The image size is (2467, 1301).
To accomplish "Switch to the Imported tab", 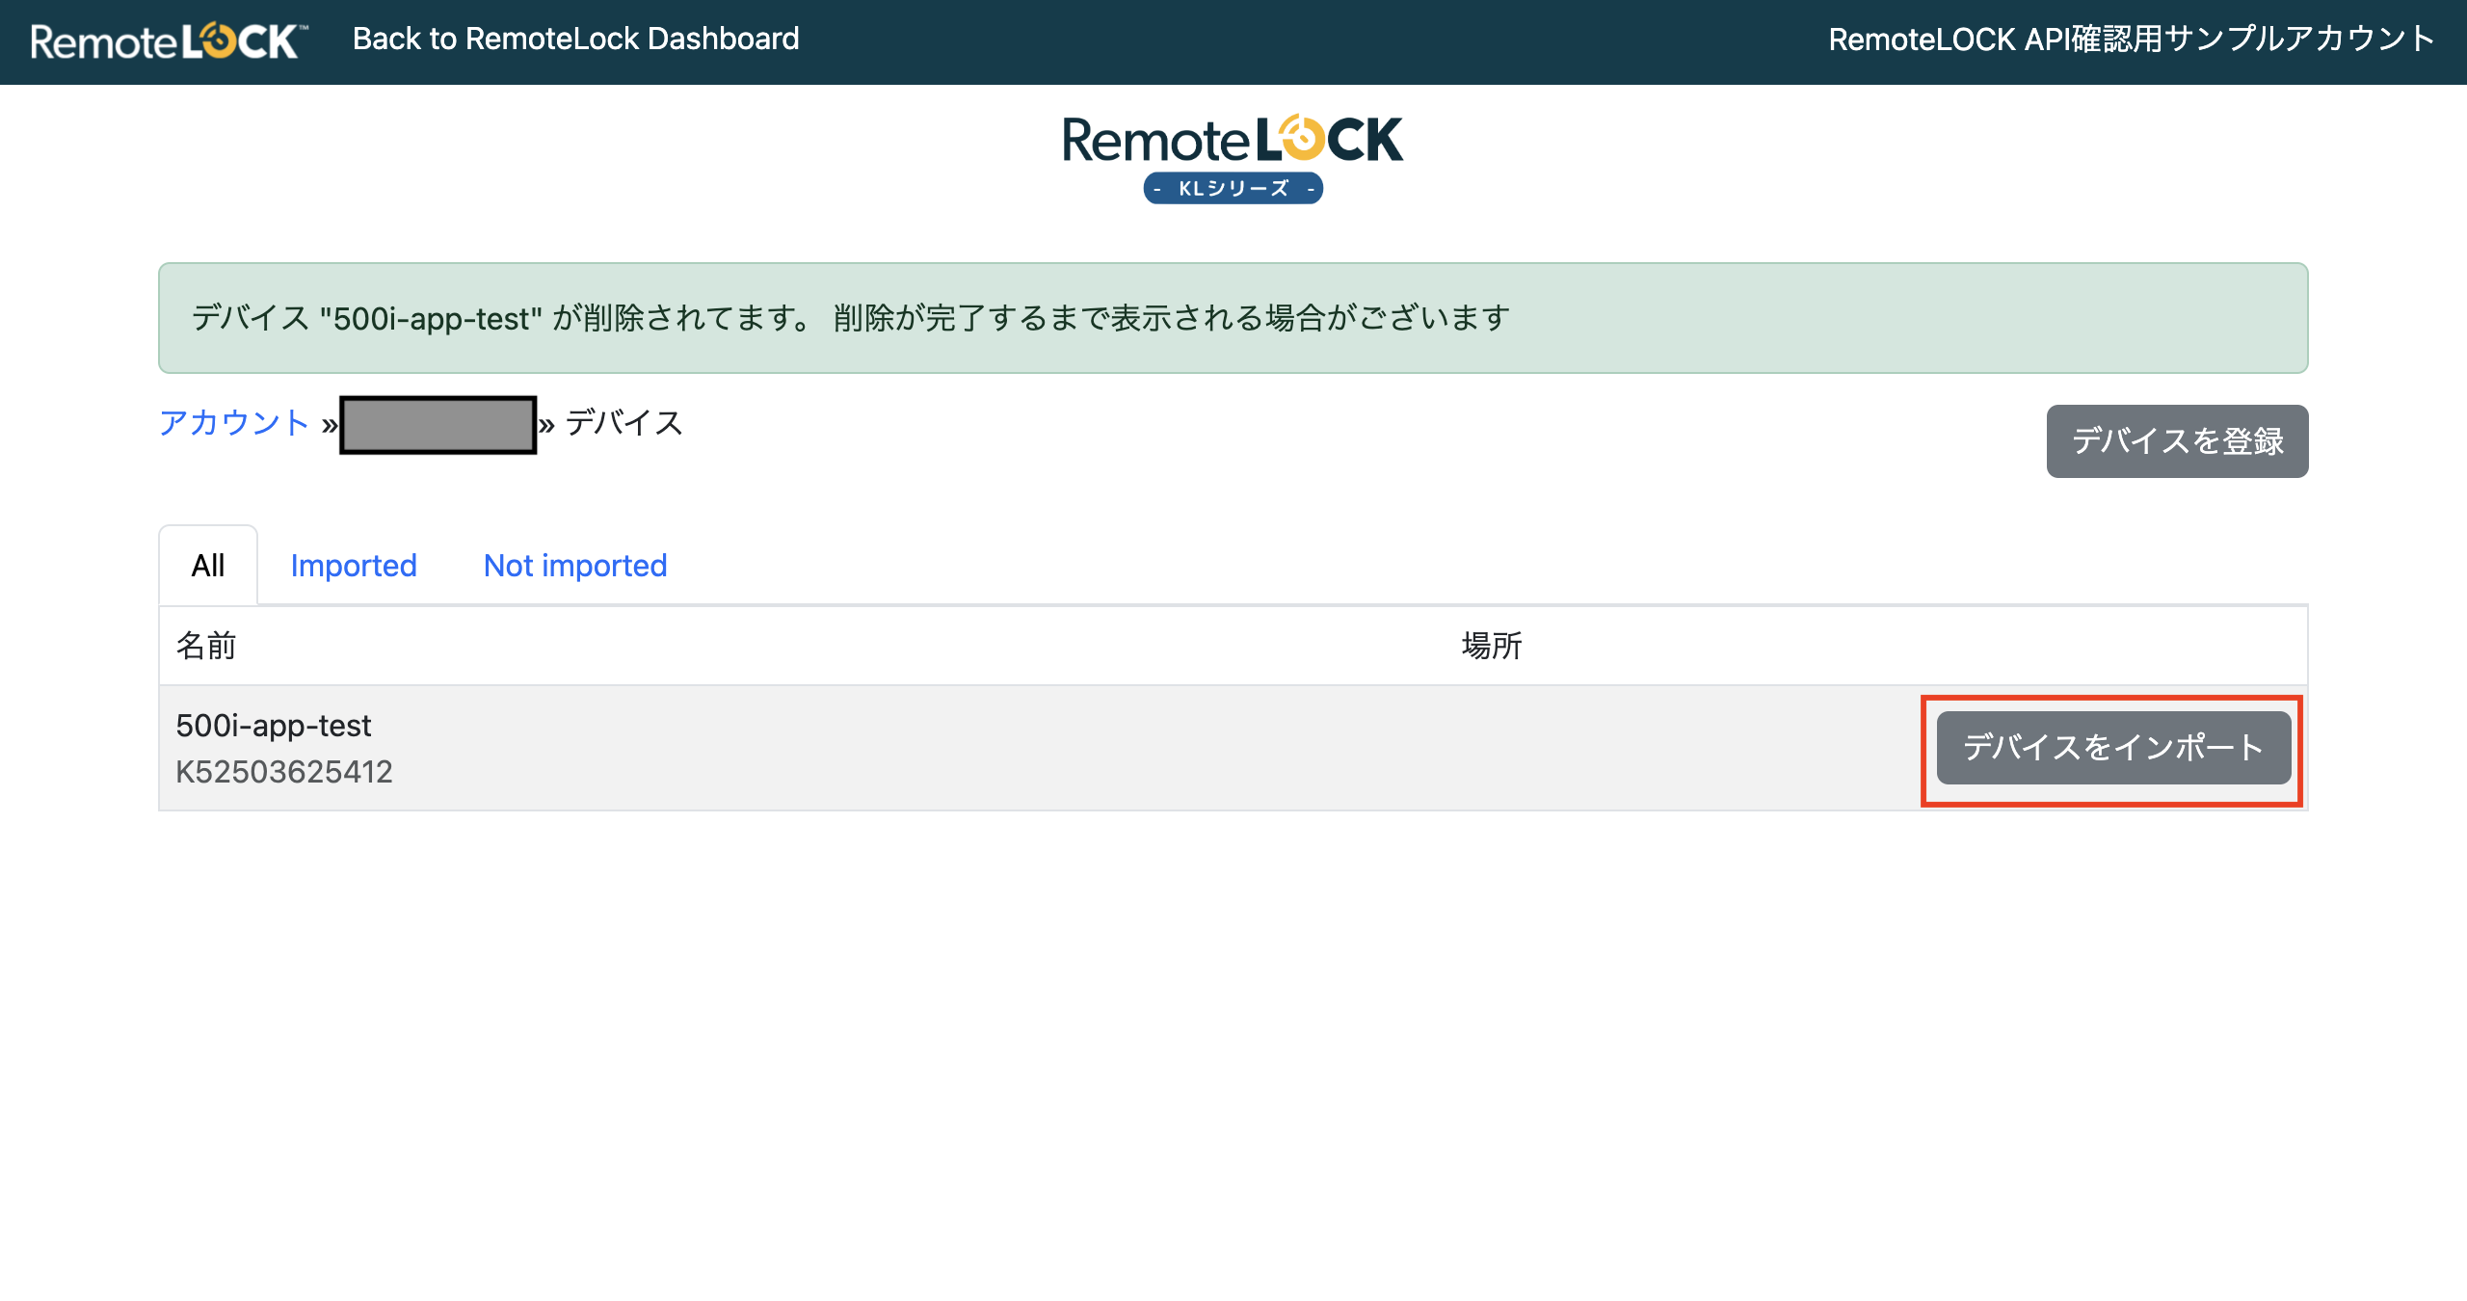I will coord(354,566).
